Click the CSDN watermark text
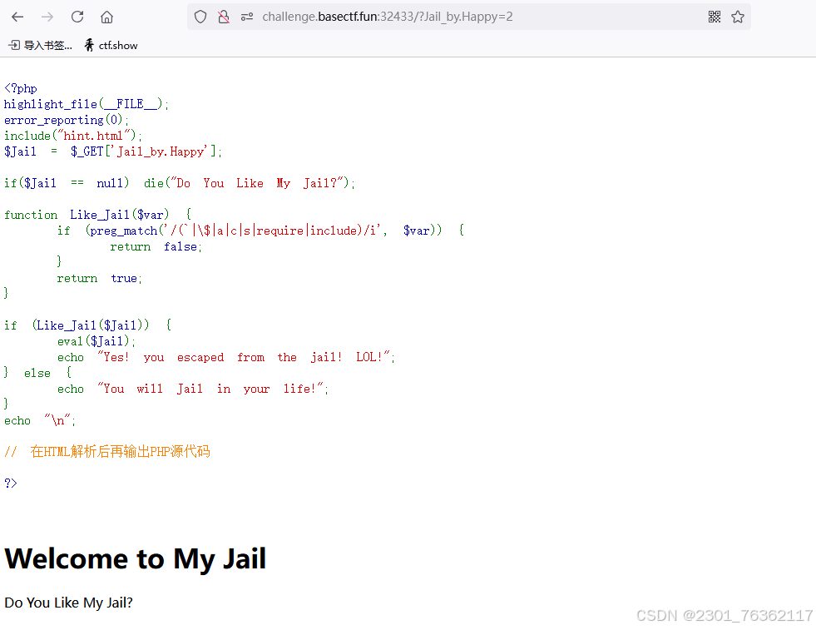This screenshot has height=630, width=816. click(725, 615)
